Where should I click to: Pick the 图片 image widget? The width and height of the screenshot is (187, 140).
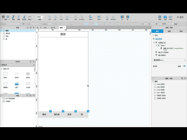coord(17,85)
